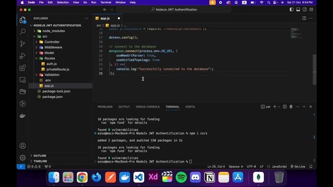The image size is (333, 187).
Task: Toggle the bottom panel layout
Action: click(298, 9)
